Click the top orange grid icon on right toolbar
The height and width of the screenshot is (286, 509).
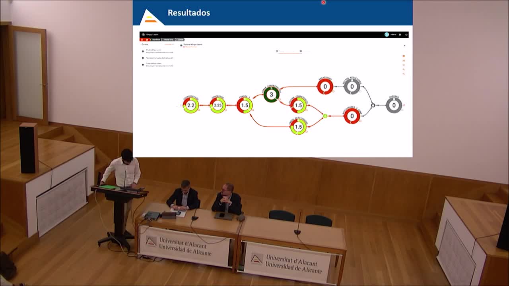[x=404, y=56]
